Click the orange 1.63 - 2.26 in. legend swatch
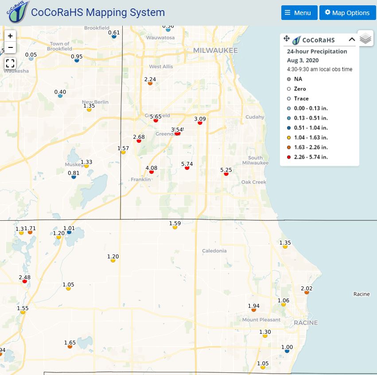377x375 pixels. [x=289, y=147]
